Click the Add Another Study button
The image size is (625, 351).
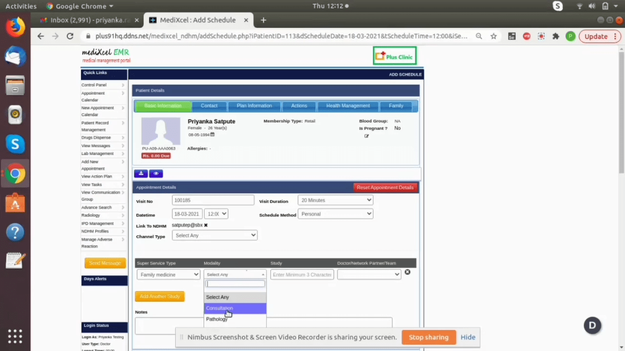point(160,296)
